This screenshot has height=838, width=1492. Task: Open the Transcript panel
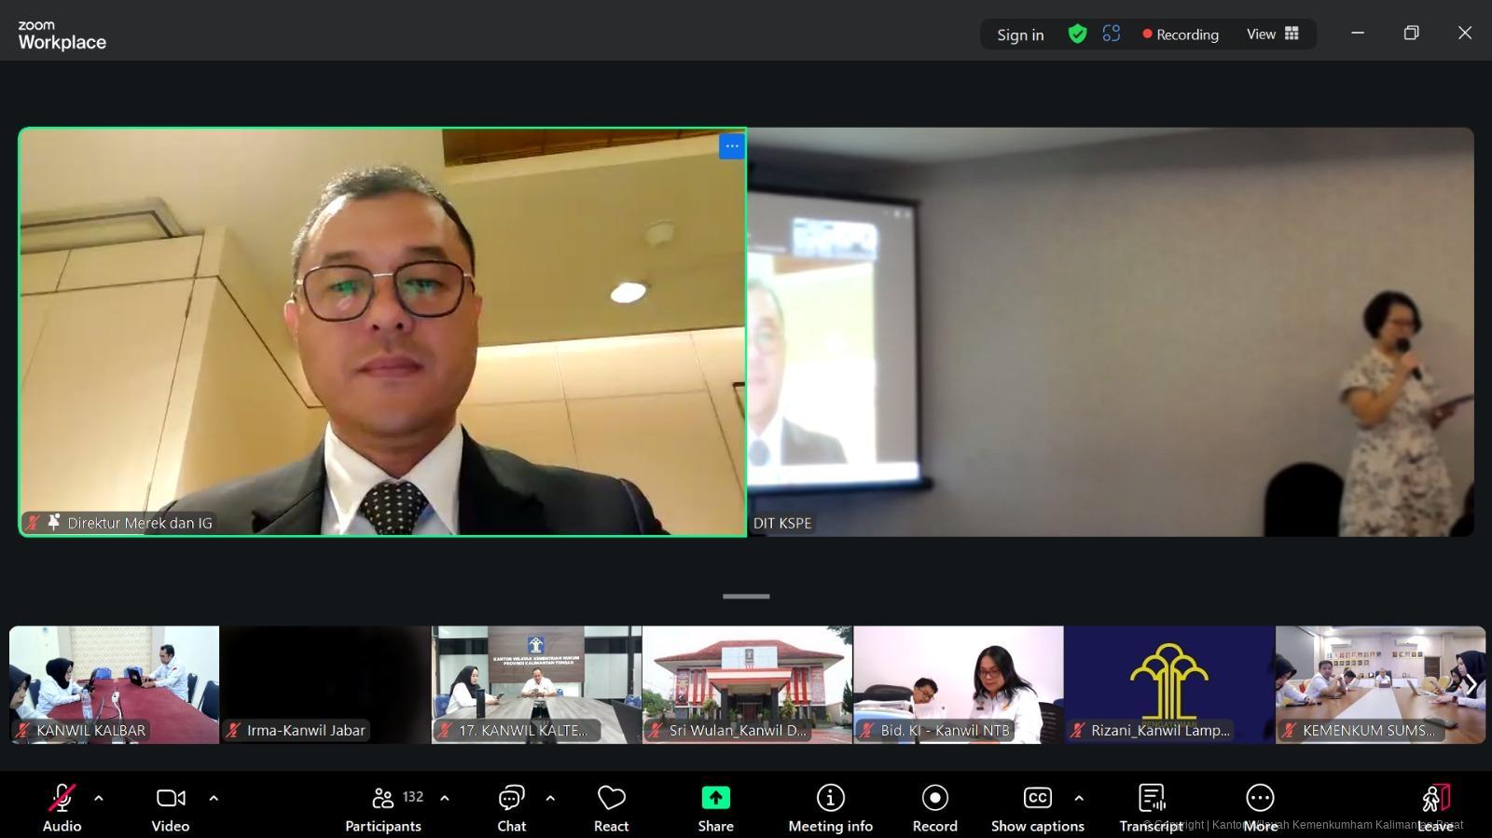(x=1151, y=807)
